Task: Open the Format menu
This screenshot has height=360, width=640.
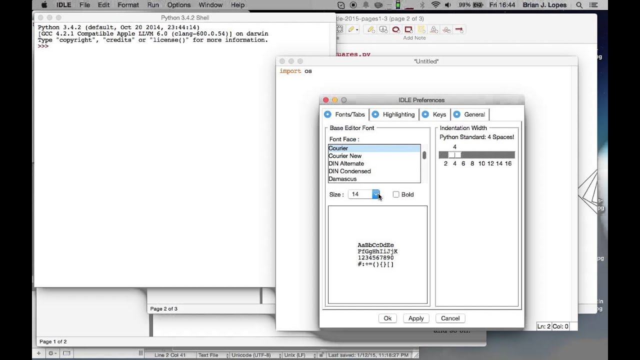Action: [128, 5]
